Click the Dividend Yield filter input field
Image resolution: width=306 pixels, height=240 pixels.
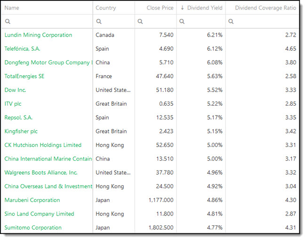[x=201, y=22]
